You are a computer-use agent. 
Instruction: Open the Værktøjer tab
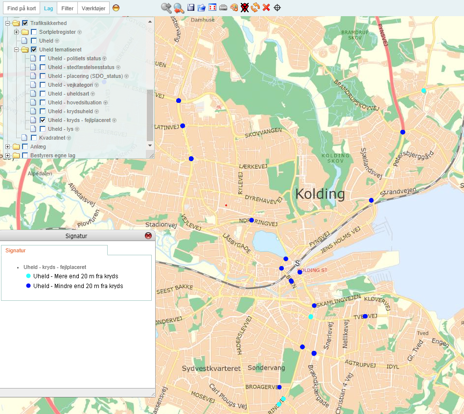tap(93, 8)
